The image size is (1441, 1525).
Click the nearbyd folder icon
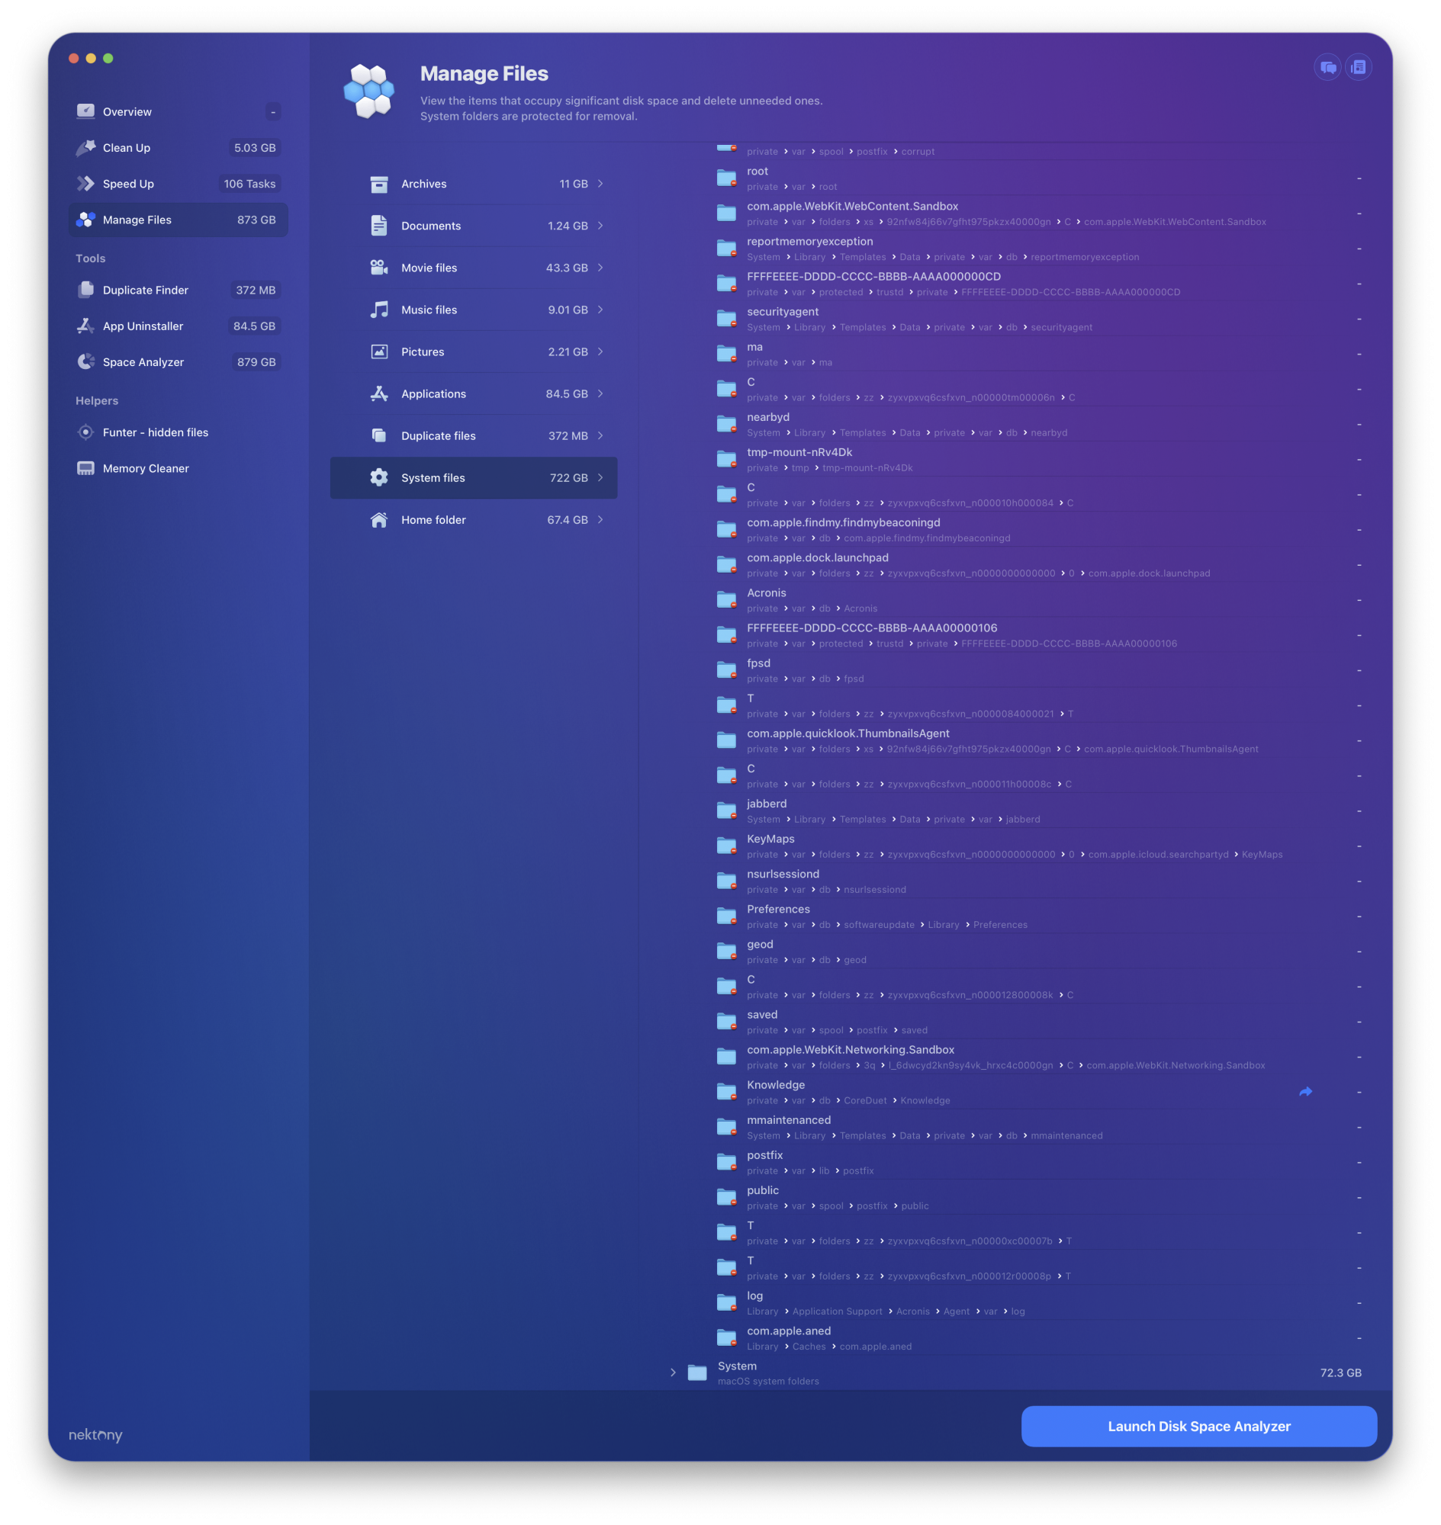(x=727, y=424)
